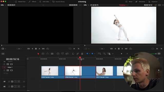Open the flag color dropdown arrow

coord(89,54)
